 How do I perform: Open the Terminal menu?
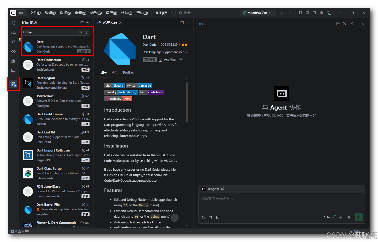[x=127, y=13]
